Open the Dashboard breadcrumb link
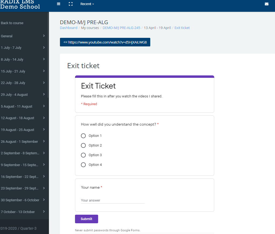This screenshot has height=234, width=275. 68,28
